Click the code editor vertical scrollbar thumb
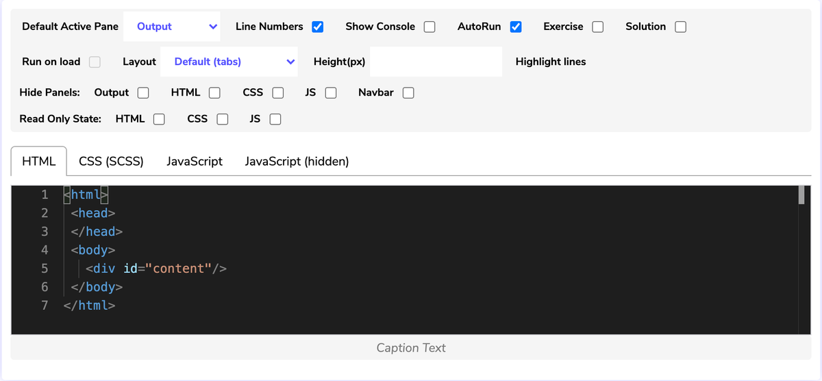This screenshot has width=822, height=381. click(x=801, y=195)
